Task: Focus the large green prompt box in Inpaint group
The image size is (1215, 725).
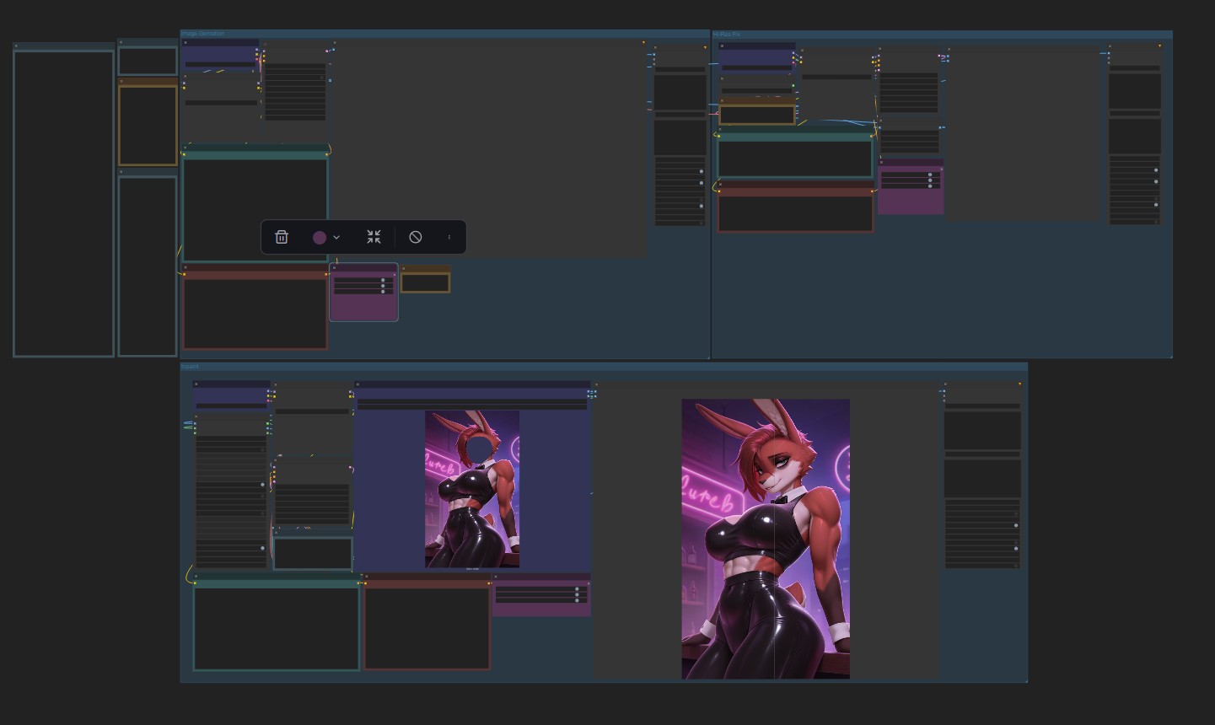Action: (x=277, y=628)
